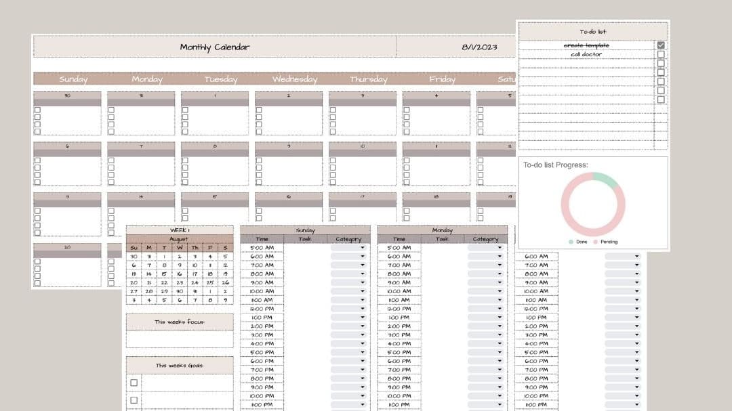This screenshot has width=732, height=411.
Task: Tick the 'call doctor' to-do checkbox
Action: (x=661, y=54)
